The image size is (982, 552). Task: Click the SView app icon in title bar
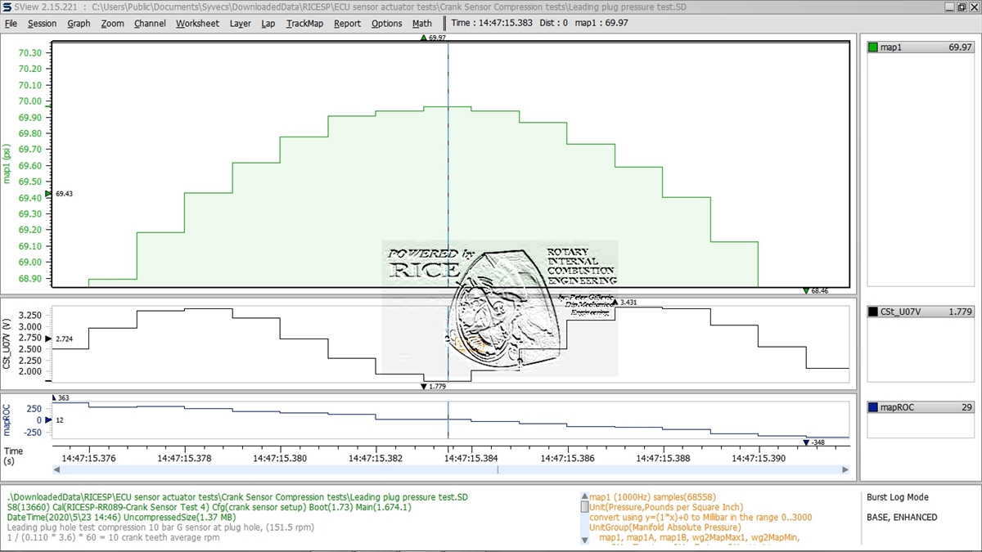(x=7, y=7)
